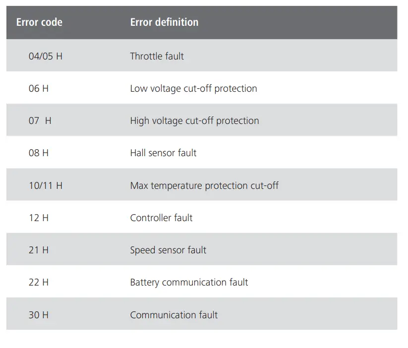This screenshot has height=348, width=408.
Task: Click the "Error definition" column header
Action: [164, 22]
